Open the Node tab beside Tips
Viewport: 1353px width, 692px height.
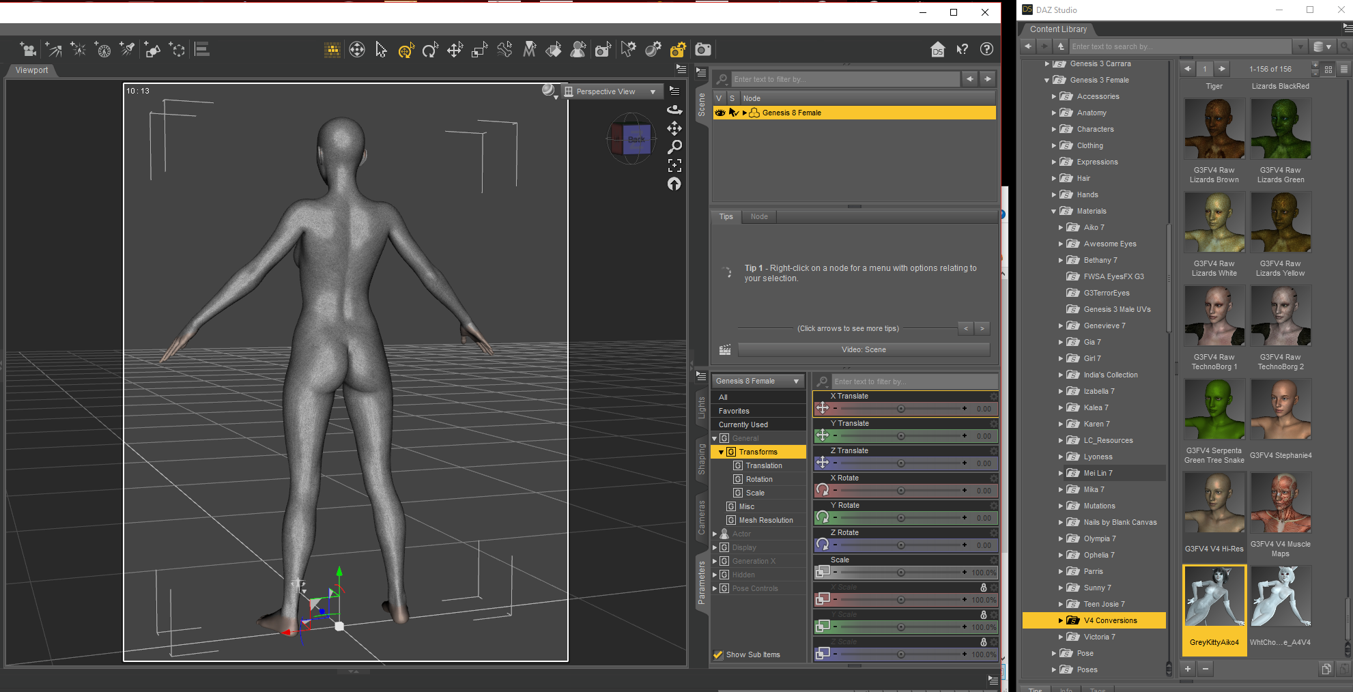tap(759, 216)
